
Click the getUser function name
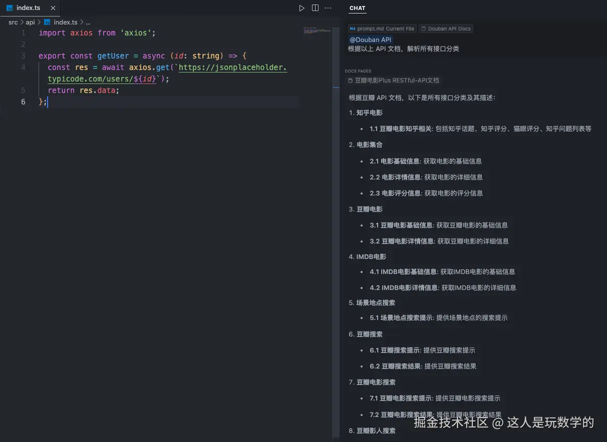coord(113,55)
